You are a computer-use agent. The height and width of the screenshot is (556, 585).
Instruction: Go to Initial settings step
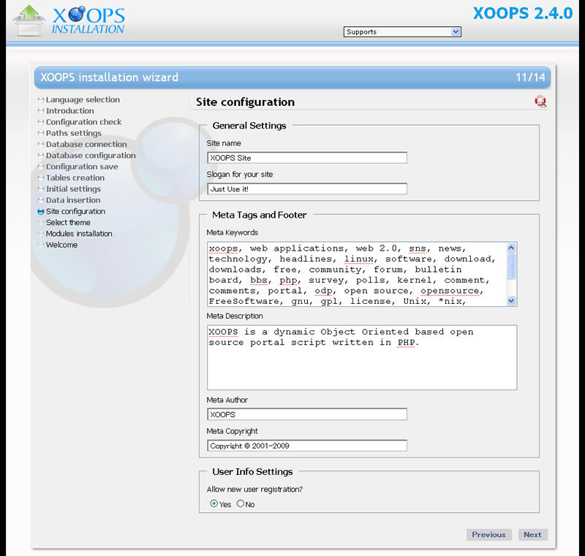pyautogui.click(x=73, y=189)
